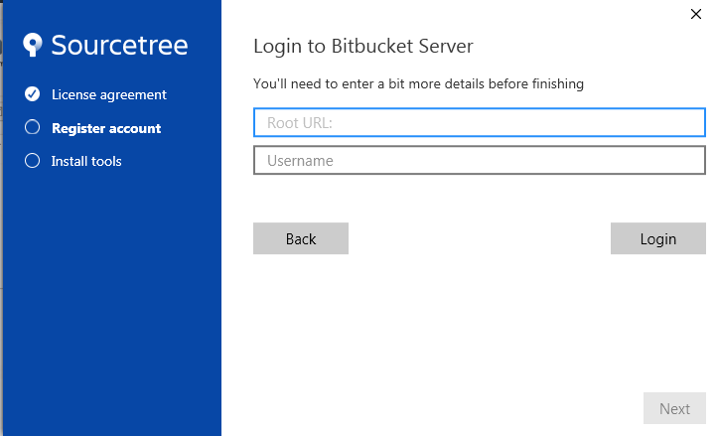717x436 pixels.
Task: Click the Sourcetree title text
Action: coord(119,45)
